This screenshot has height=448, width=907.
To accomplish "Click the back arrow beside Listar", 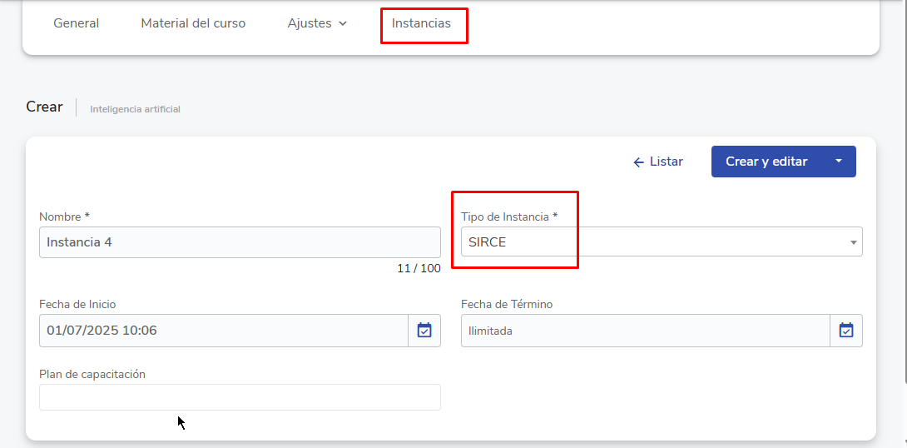I will (x=638, y=162).
